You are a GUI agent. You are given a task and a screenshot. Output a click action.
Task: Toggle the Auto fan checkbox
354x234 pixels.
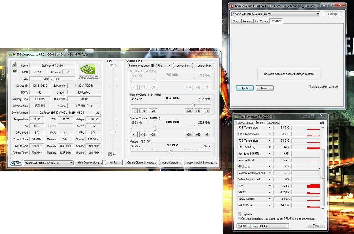point(110,154)
